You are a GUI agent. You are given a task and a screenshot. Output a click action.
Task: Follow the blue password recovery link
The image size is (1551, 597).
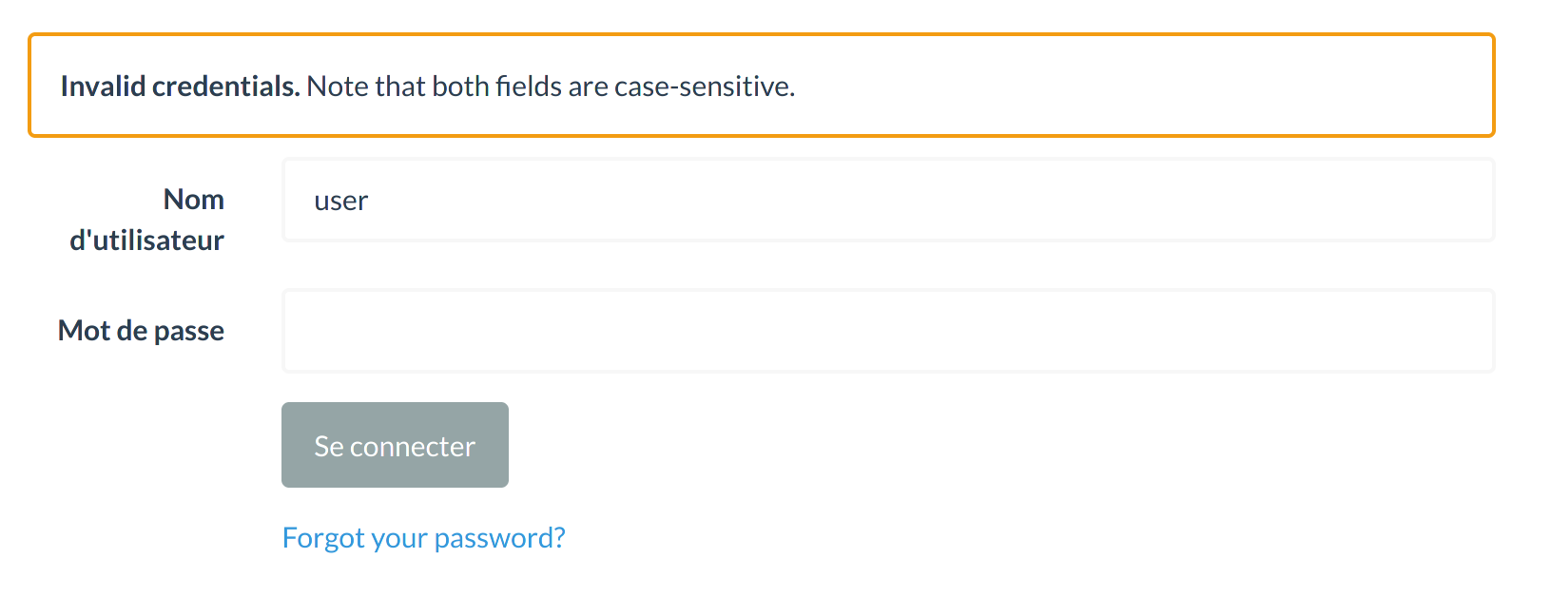coord(423,537)
